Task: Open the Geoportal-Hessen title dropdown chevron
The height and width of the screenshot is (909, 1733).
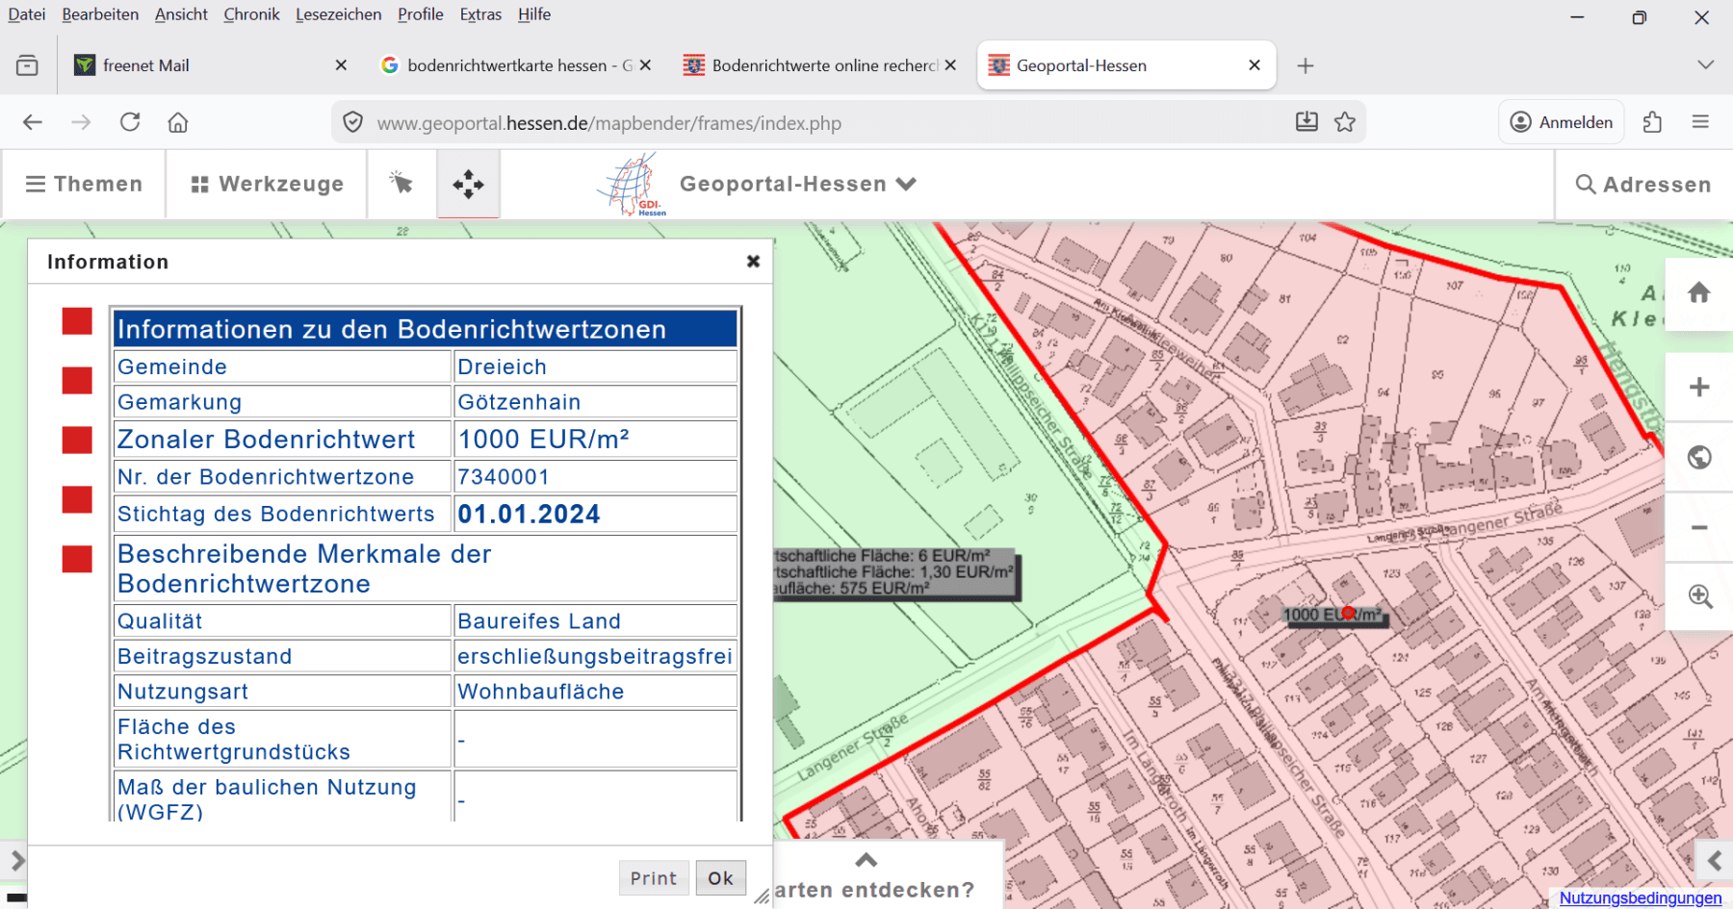Action: point(906,184)
